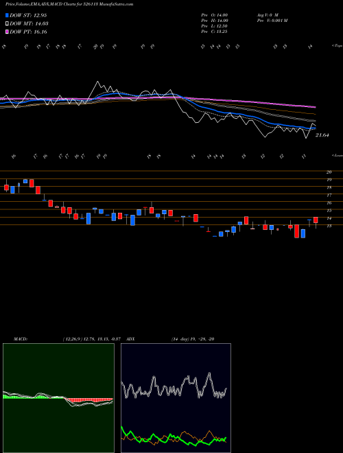Click inside the green MACD histogram panel

tap(58, 398)
